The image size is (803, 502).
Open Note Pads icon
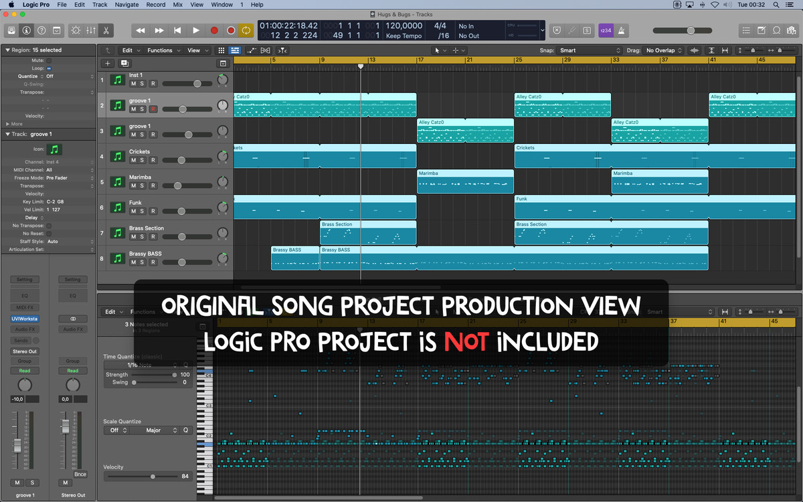coord(762,30)
